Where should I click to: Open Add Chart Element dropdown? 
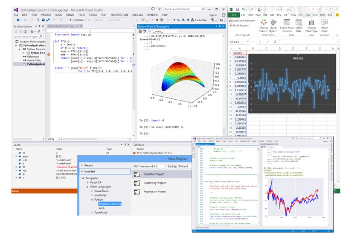tap(243, 20)
